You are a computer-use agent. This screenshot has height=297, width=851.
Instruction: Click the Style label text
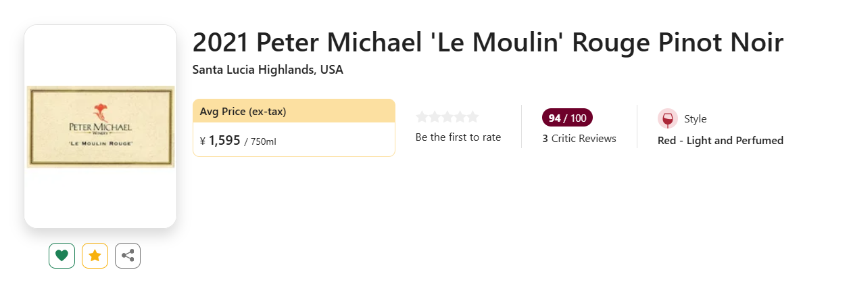pyautogui.click(x=696, y=119)
